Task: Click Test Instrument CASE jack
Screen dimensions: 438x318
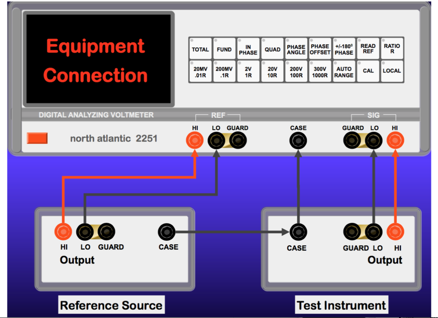Action: 298,232
